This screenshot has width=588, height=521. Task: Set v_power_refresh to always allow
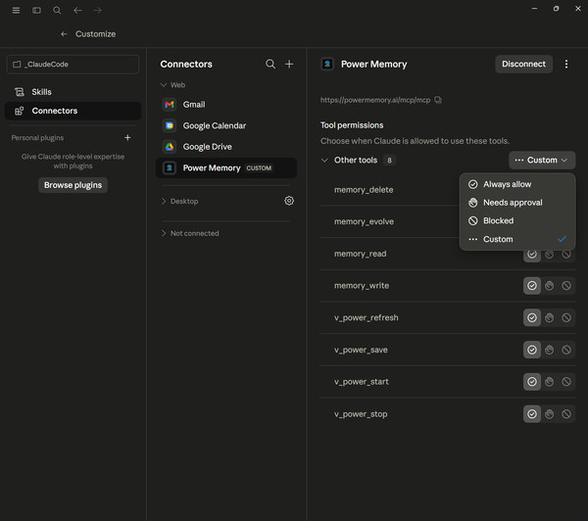pyautogui.click(x=532, y=318)
